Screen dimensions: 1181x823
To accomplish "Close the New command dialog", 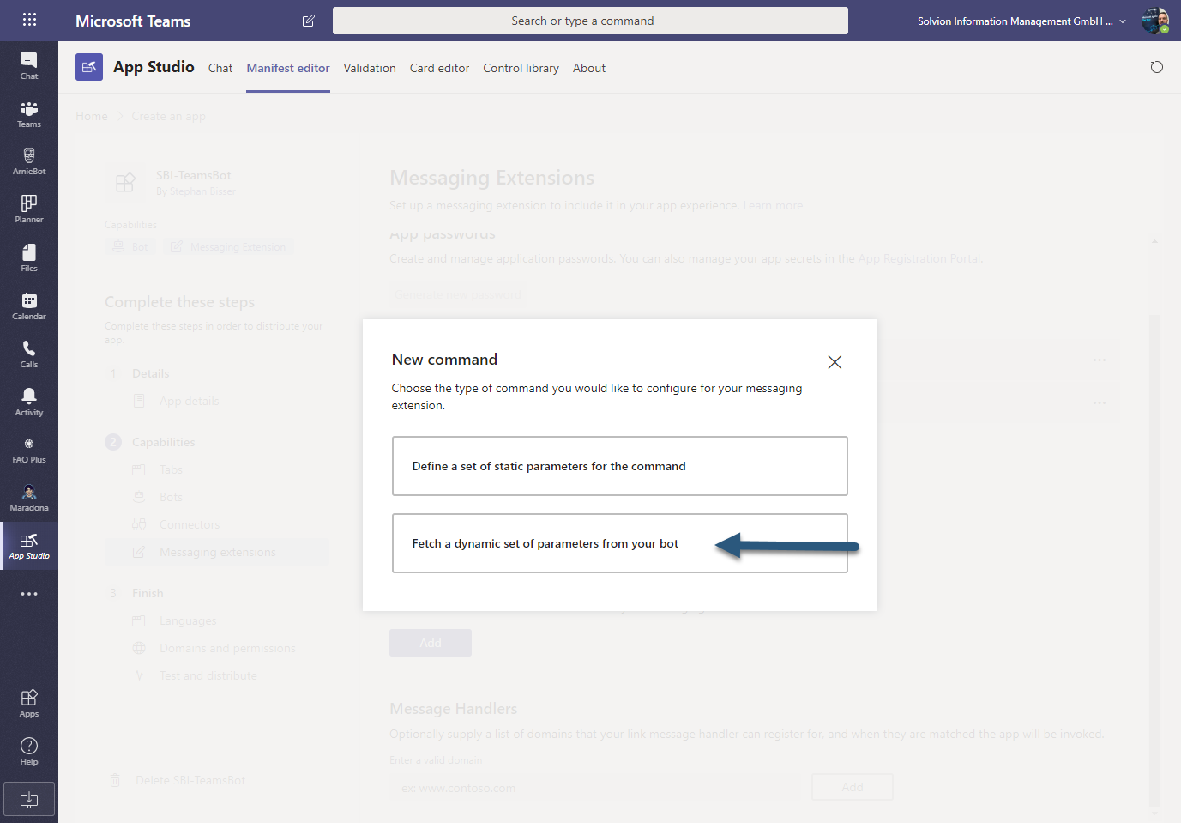I will (835, 362).
